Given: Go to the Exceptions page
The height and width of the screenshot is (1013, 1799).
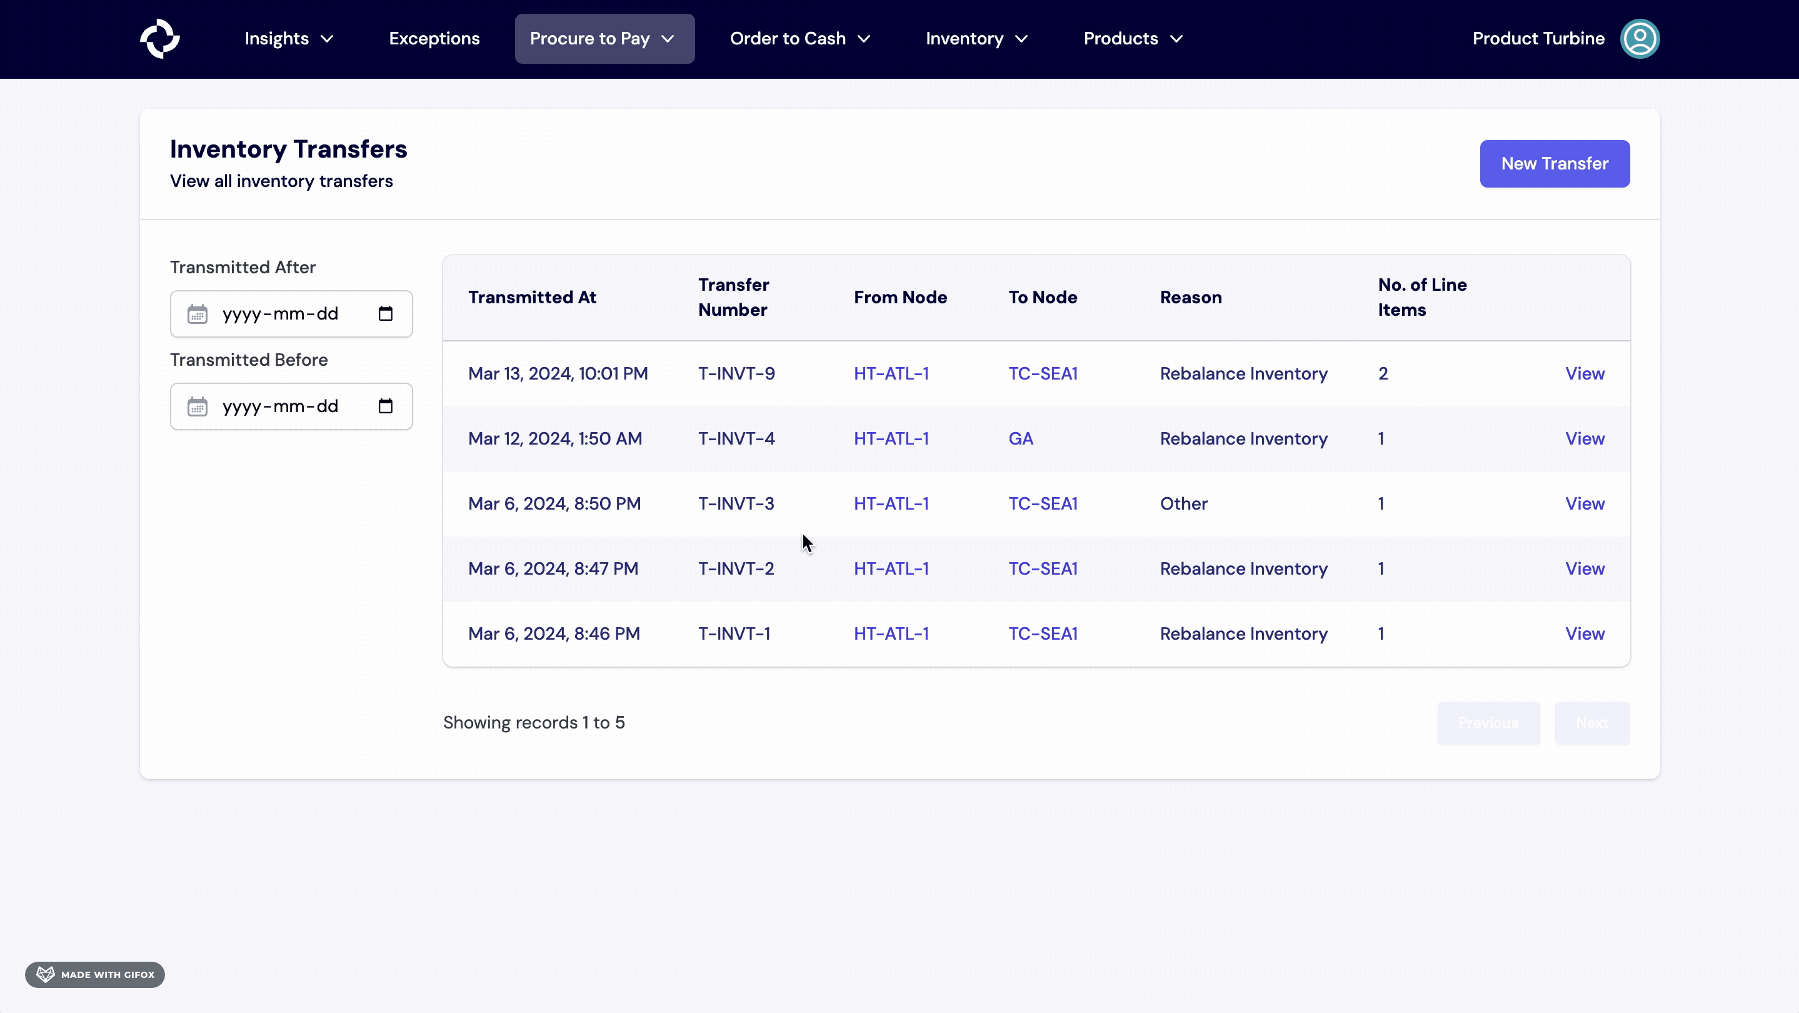Looking at the screenshot, I should (x=434, y=38).
